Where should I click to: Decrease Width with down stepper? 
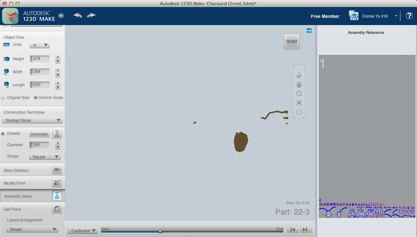point(58,74)
